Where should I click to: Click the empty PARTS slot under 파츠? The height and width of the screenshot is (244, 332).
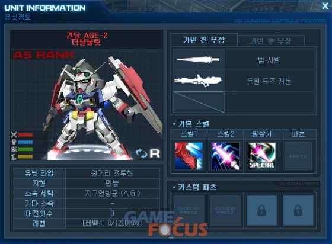(298, 156)
